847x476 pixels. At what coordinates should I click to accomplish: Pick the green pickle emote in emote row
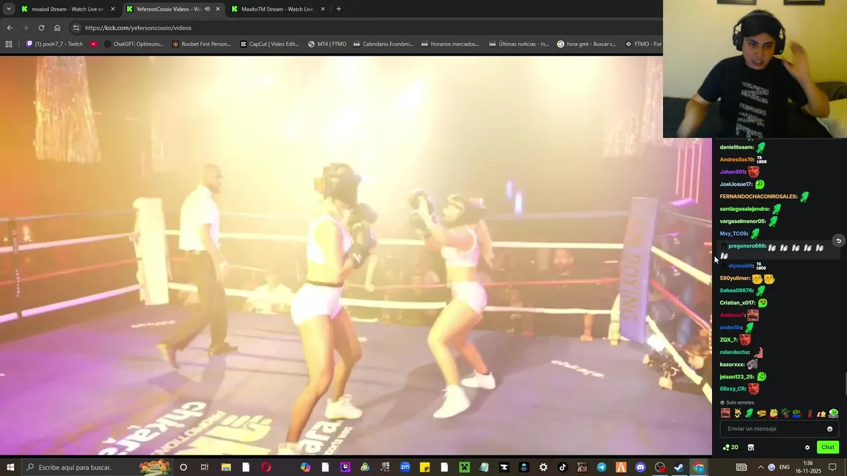pos(749,413)
